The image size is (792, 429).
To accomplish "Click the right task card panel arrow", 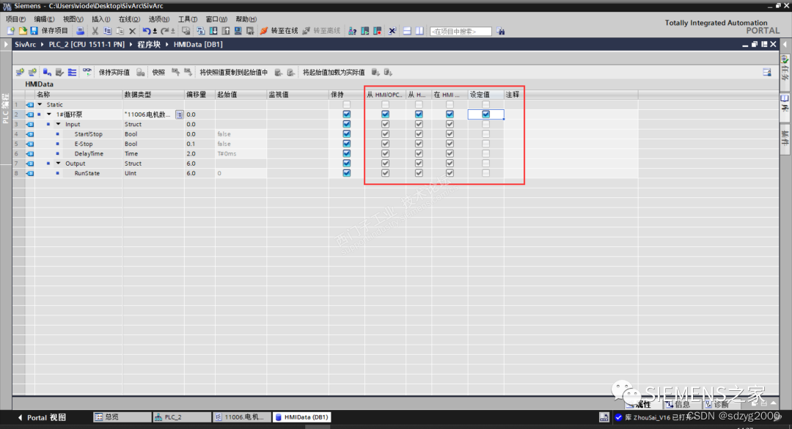I will [785, 45].
